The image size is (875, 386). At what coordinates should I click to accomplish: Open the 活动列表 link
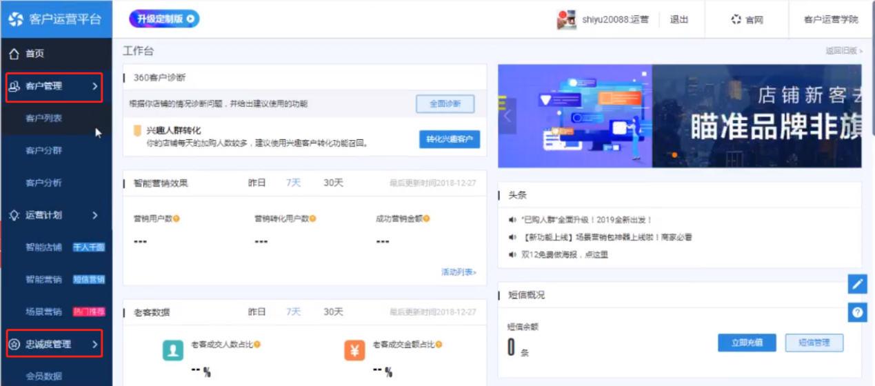(459, 272)
